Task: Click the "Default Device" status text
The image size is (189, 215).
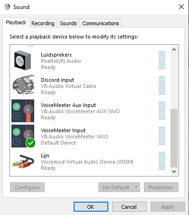Action: click(x=58, y=143)
